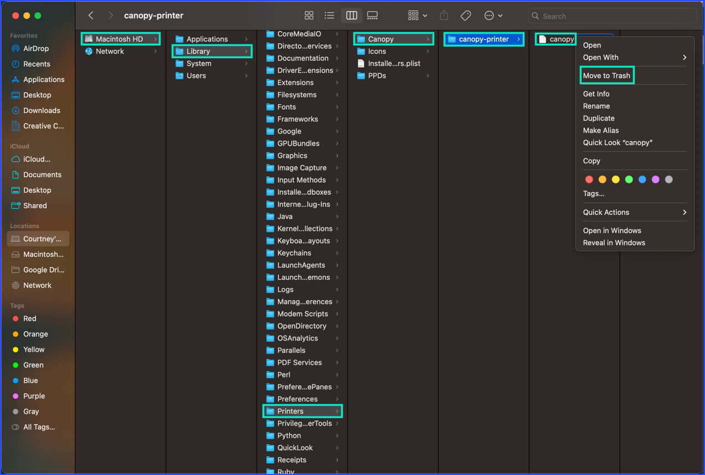Expand the Keychains folder chevron
This screenshot has height=475, width=705.
pyautogui.click(x=337, y=252)
